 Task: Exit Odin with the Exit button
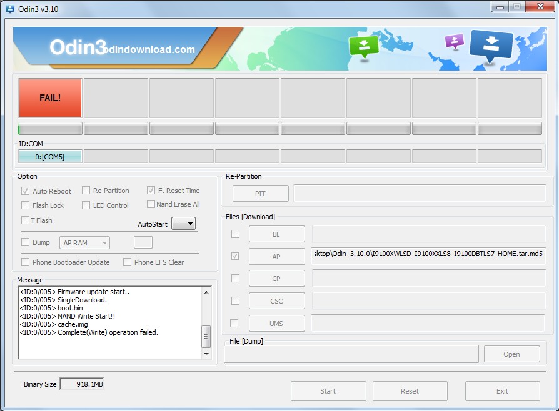[x=503, y=391]
